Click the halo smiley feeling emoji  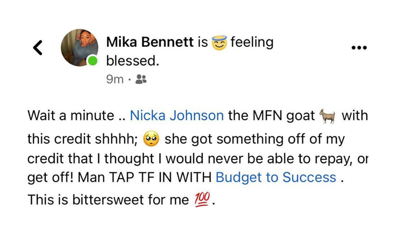click(219, 41)
